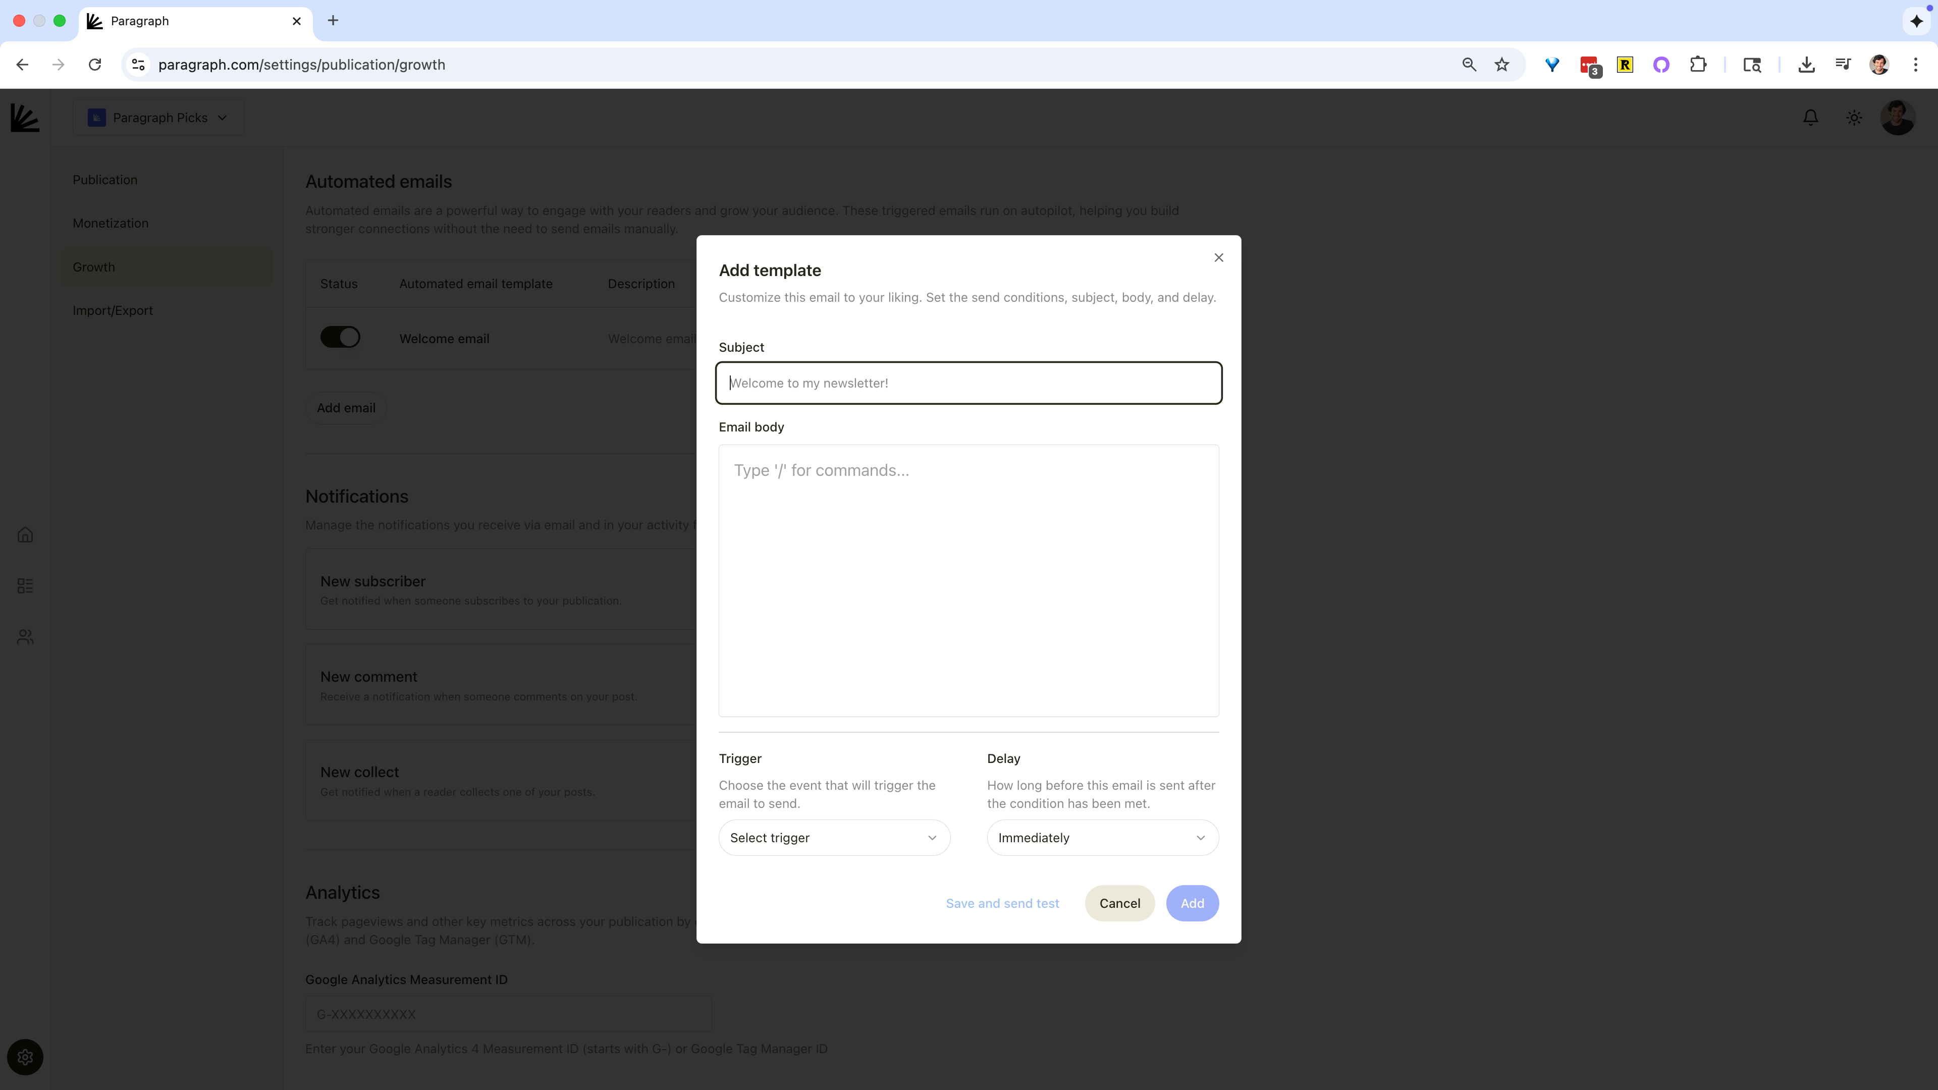Open the subscribers people icon in sidebar
This screenshot has width=1938, height=1090.
pyautogui.click(x=25, y=636)
